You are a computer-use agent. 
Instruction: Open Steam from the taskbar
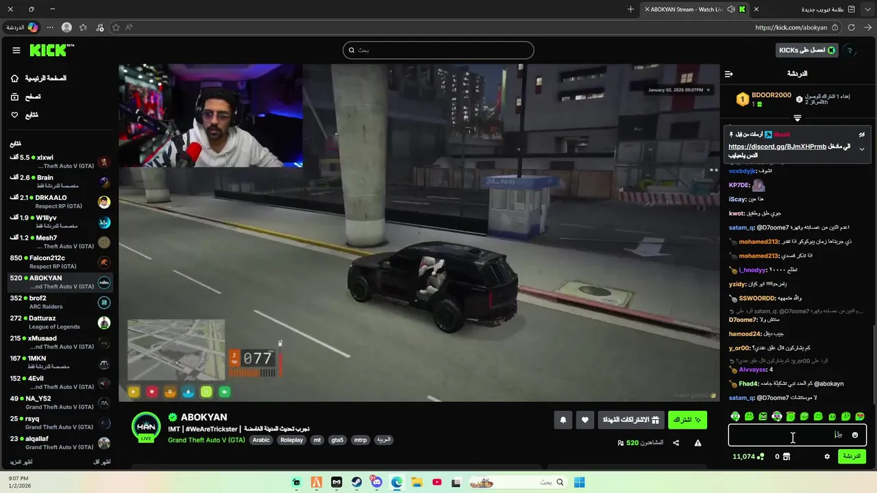coord(357,482)
